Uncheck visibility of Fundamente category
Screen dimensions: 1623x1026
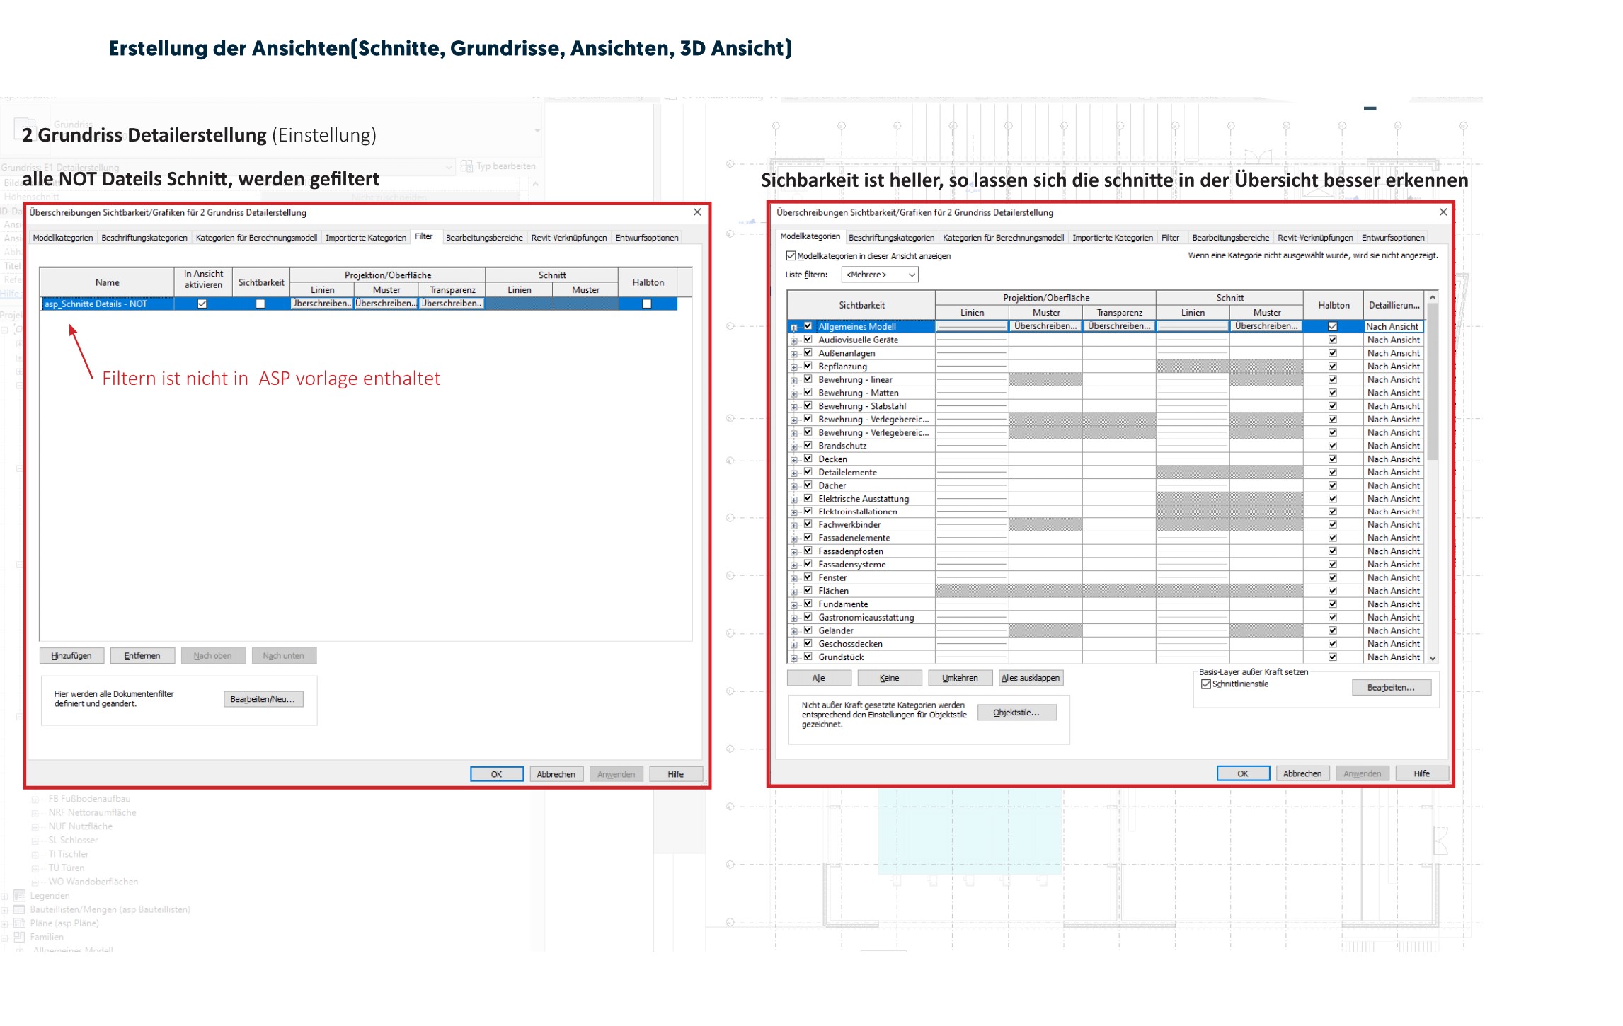(x=808, y=604)
